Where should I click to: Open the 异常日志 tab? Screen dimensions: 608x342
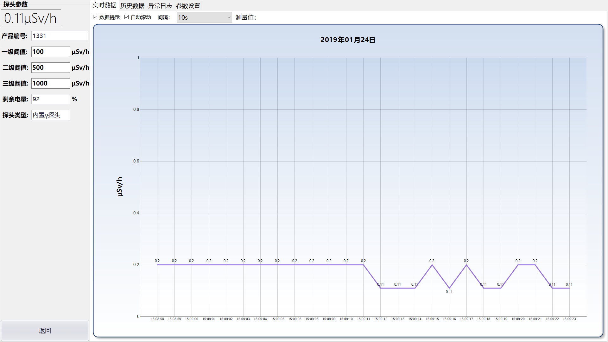pos(160,6)
